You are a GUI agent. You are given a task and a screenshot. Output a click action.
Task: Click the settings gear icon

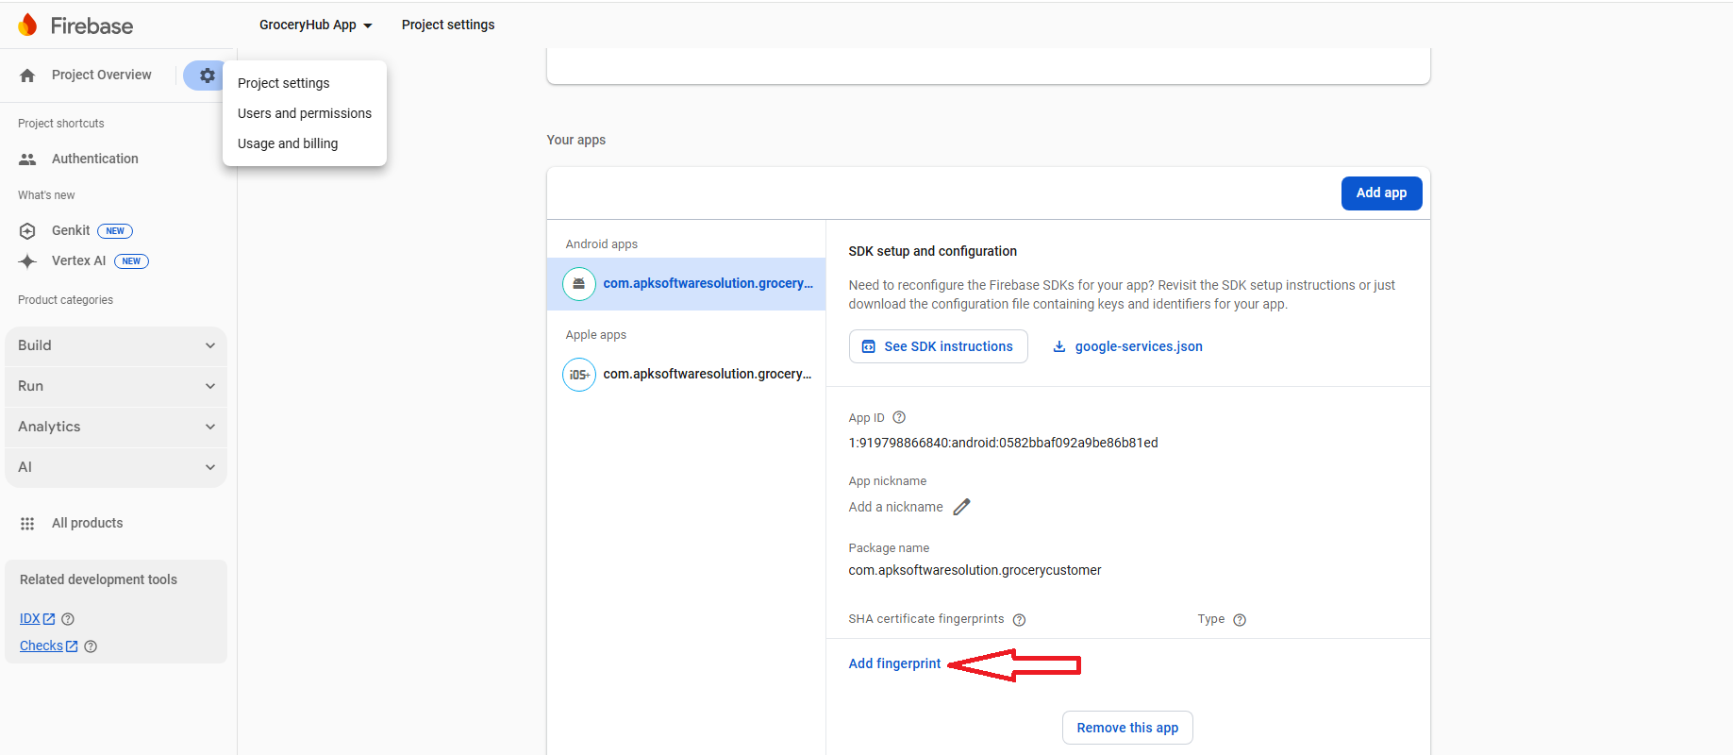tap(207, 75)
